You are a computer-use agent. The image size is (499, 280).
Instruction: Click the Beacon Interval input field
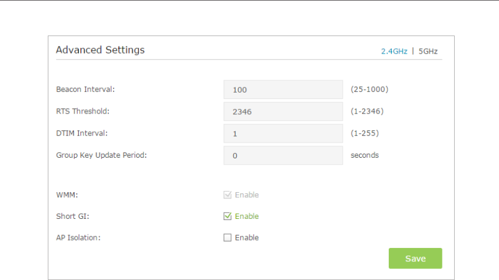(283, 90)
